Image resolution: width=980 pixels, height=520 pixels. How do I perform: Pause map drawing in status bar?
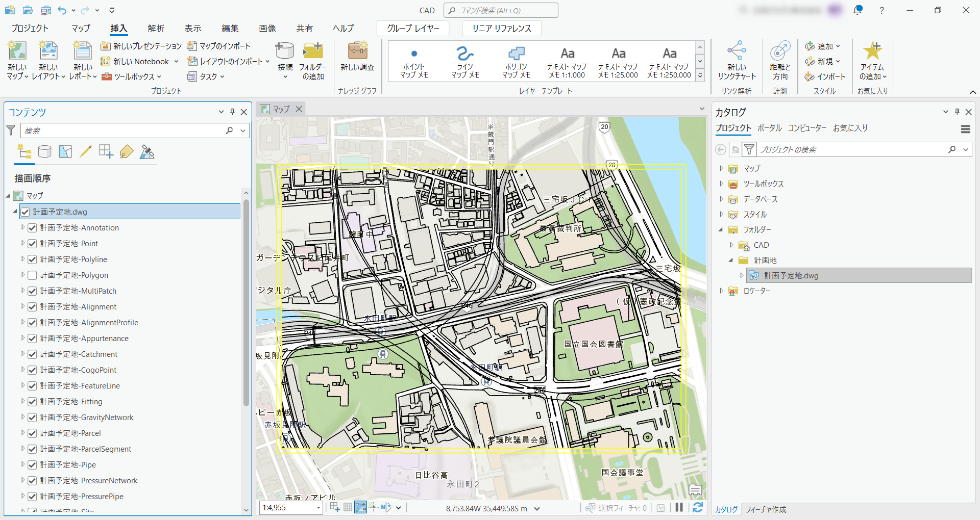click(x=679, y=507)
